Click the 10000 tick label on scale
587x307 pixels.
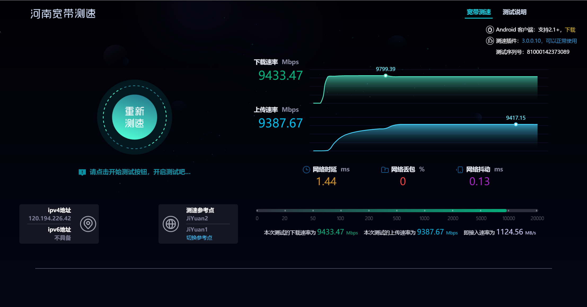tap(509, 218)
